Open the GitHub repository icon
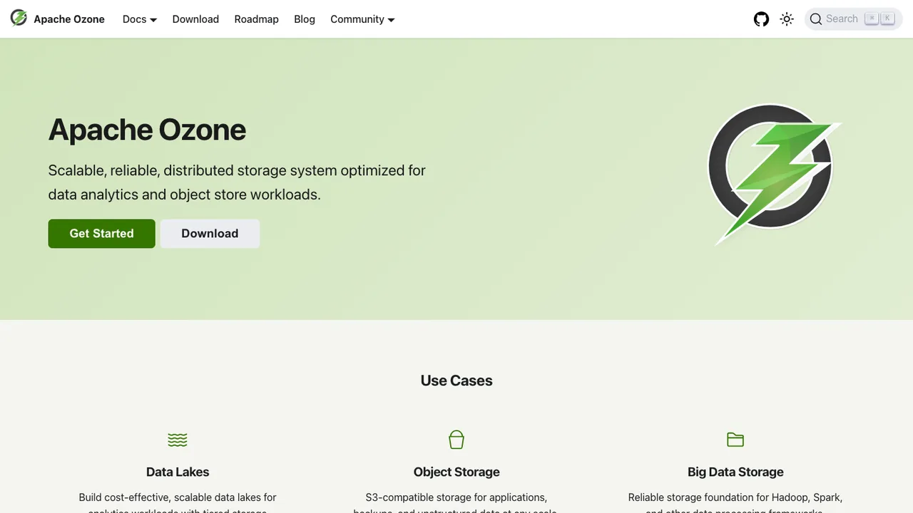The image size is (913, 513). point(762,19)
